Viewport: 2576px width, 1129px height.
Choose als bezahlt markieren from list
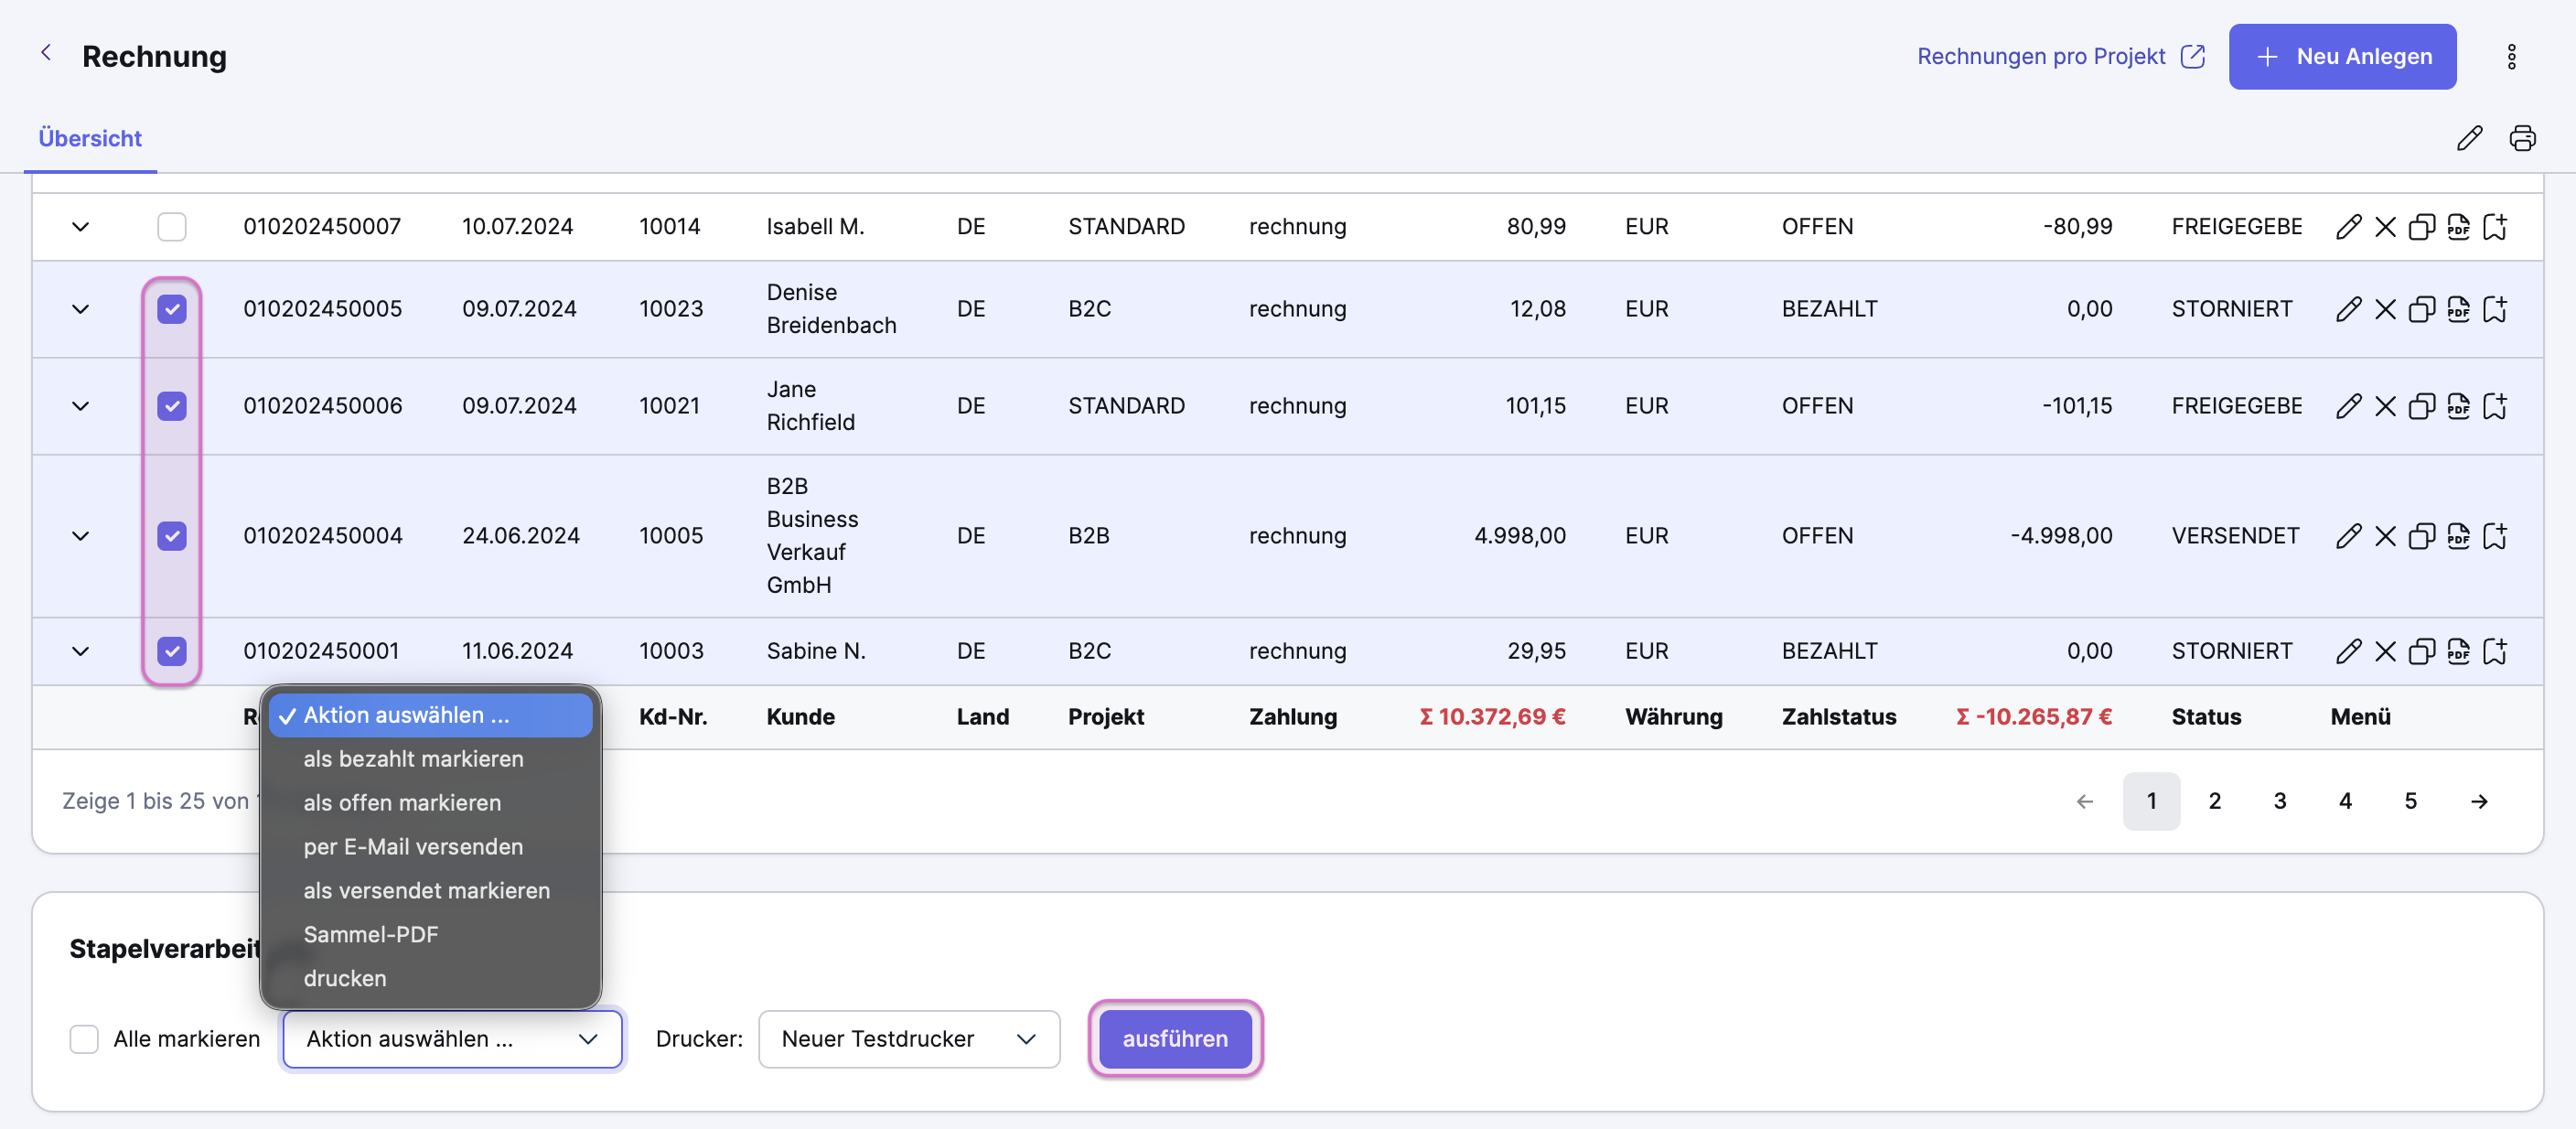pyautogui.click(x=431, y=759)
